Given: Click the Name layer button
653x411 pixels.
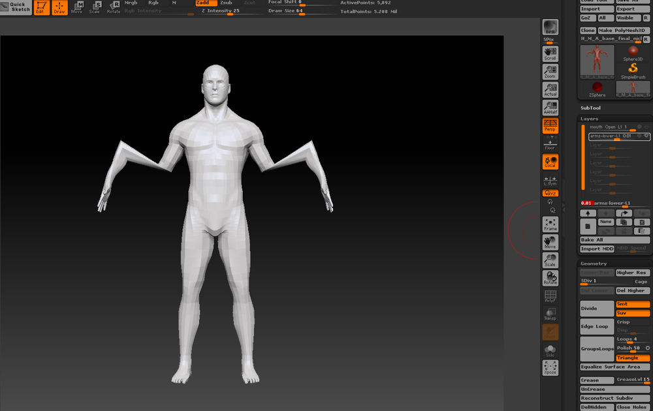Looking at the screenshot, I should (x=605, y=222).
